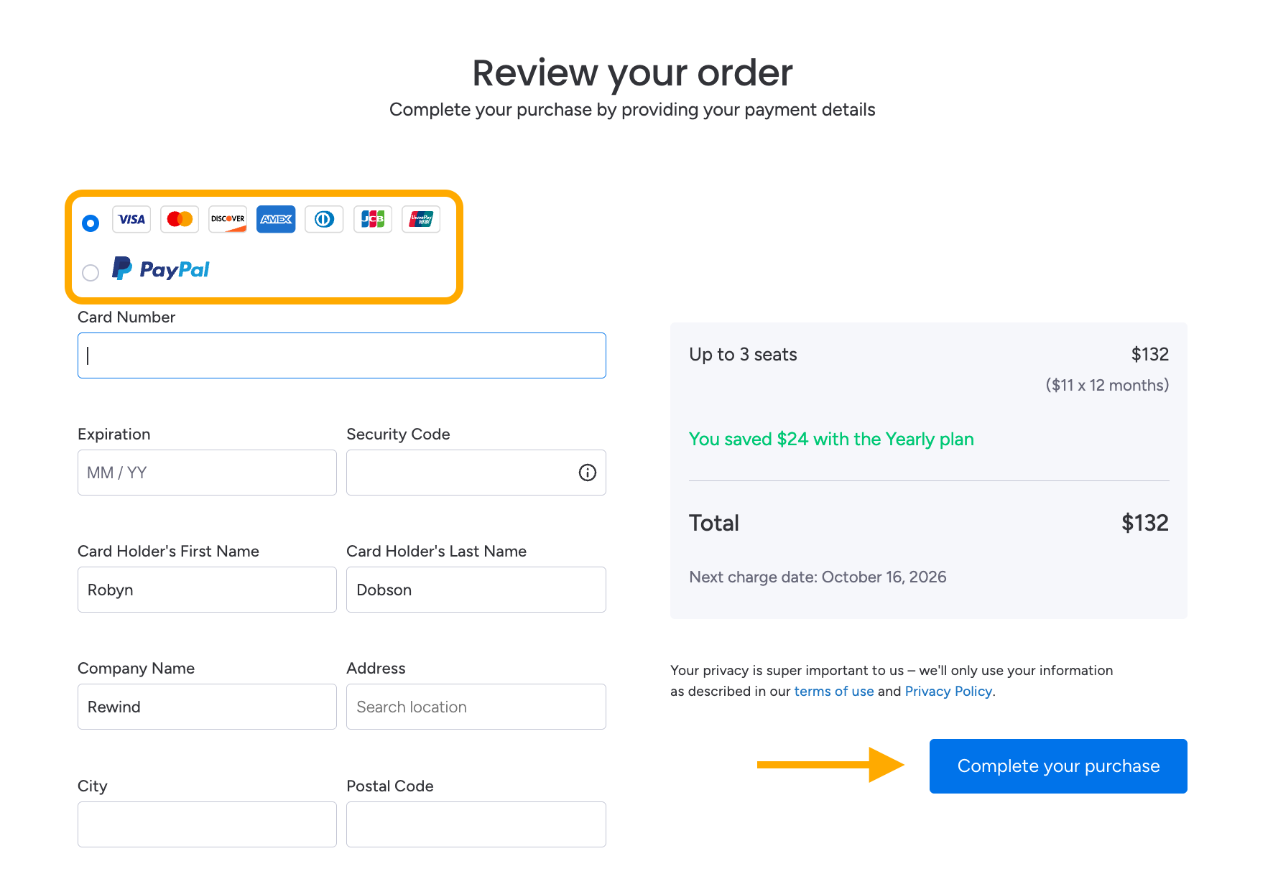Click the Company Name field containing Rewind
1273x879 pixels.
(x=207, y=707)
